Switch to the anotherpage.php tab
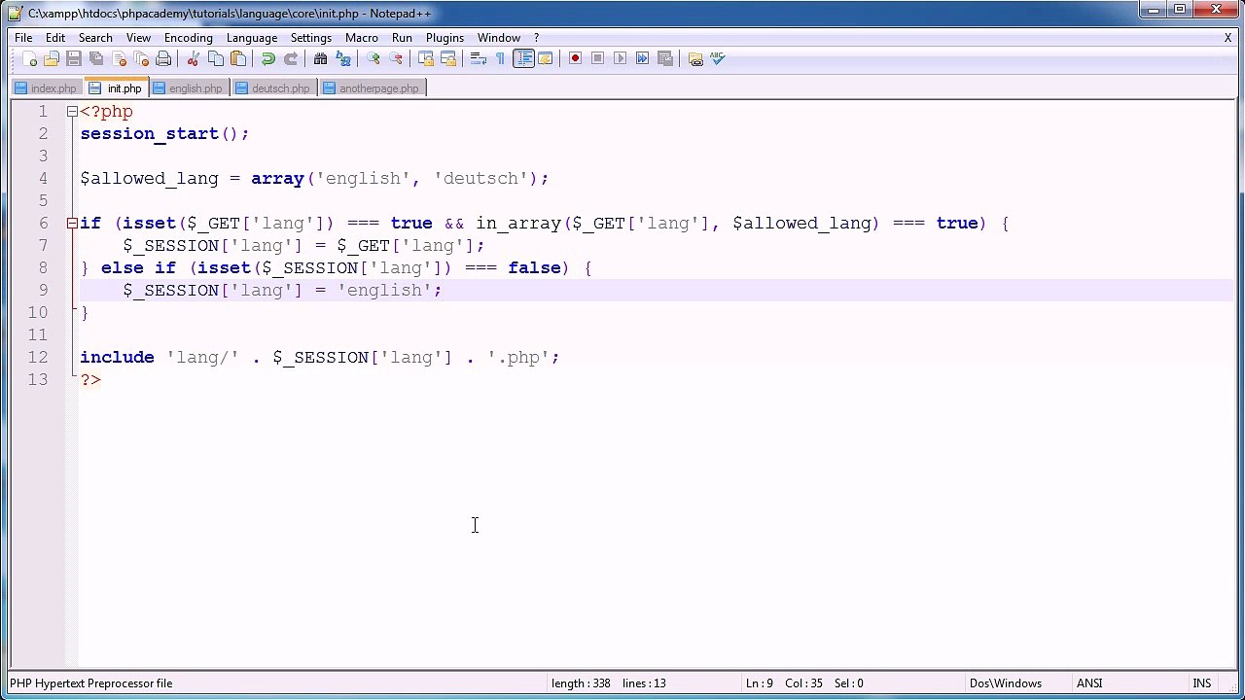1245x700 pixels. tap(372, 88)
